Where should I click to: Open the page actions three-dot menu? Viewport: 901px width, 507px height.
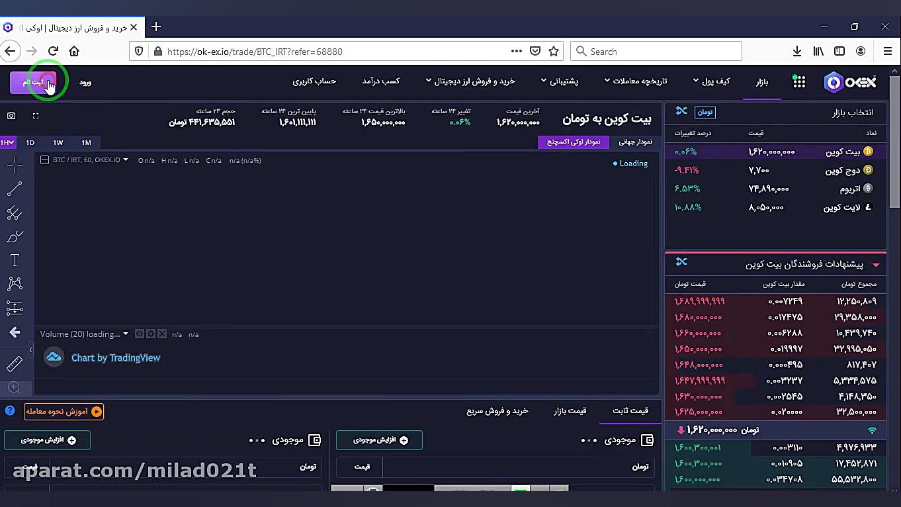click(x=517, y=51)
